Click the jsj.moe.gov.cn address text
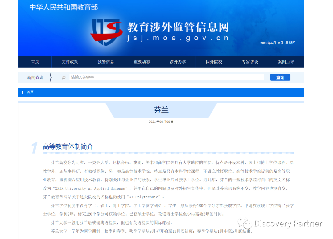The height and width of the screenshot is (239, 333). coord(178,38)
